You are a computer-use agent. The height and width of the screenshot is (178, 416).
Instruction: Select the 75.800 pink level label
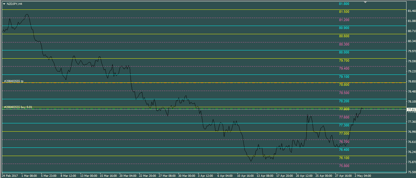(344, 166)
